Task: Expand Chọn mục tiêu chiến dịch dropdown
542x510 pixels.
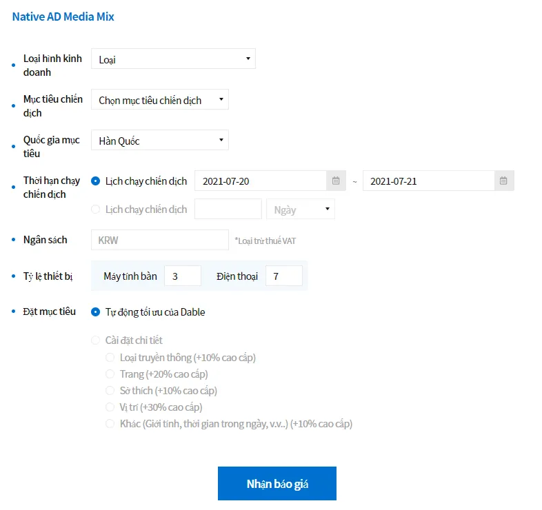Action: click(x=160, y=99)
